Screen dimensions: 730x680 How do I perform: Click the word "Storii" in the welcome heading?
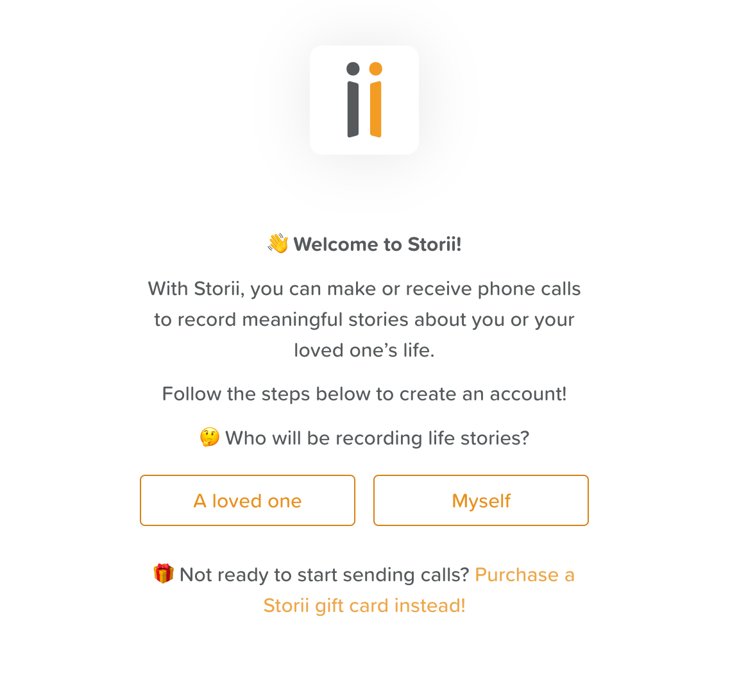click(x=432, y=244)
